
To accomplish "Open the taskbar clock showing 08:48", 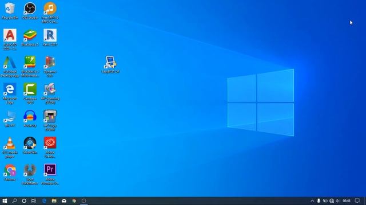I will point(347,201).
